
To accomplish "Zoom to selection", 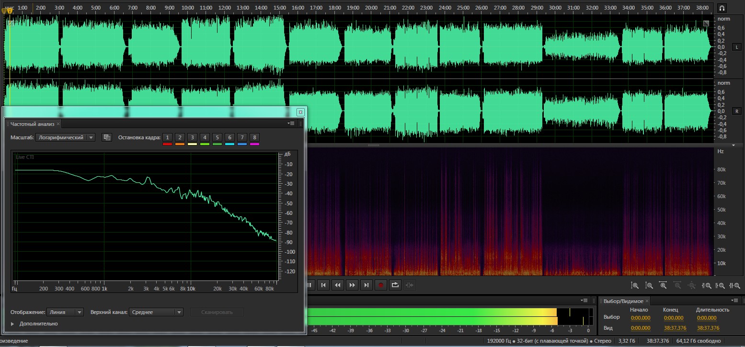I will 734,285.
